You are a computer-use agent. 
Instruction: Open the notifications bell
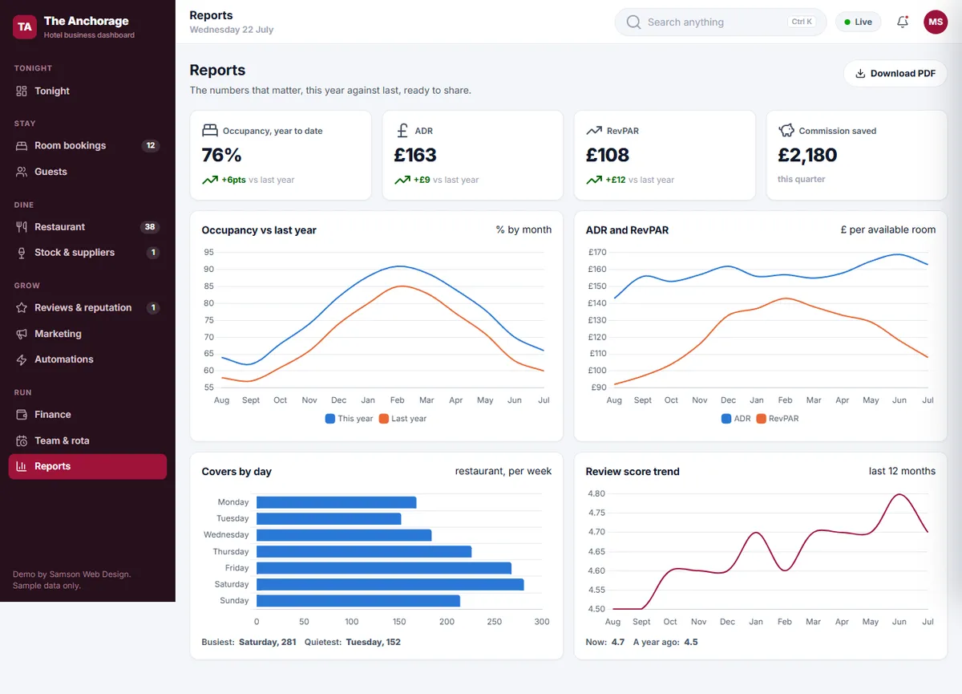tap(903, 22)
